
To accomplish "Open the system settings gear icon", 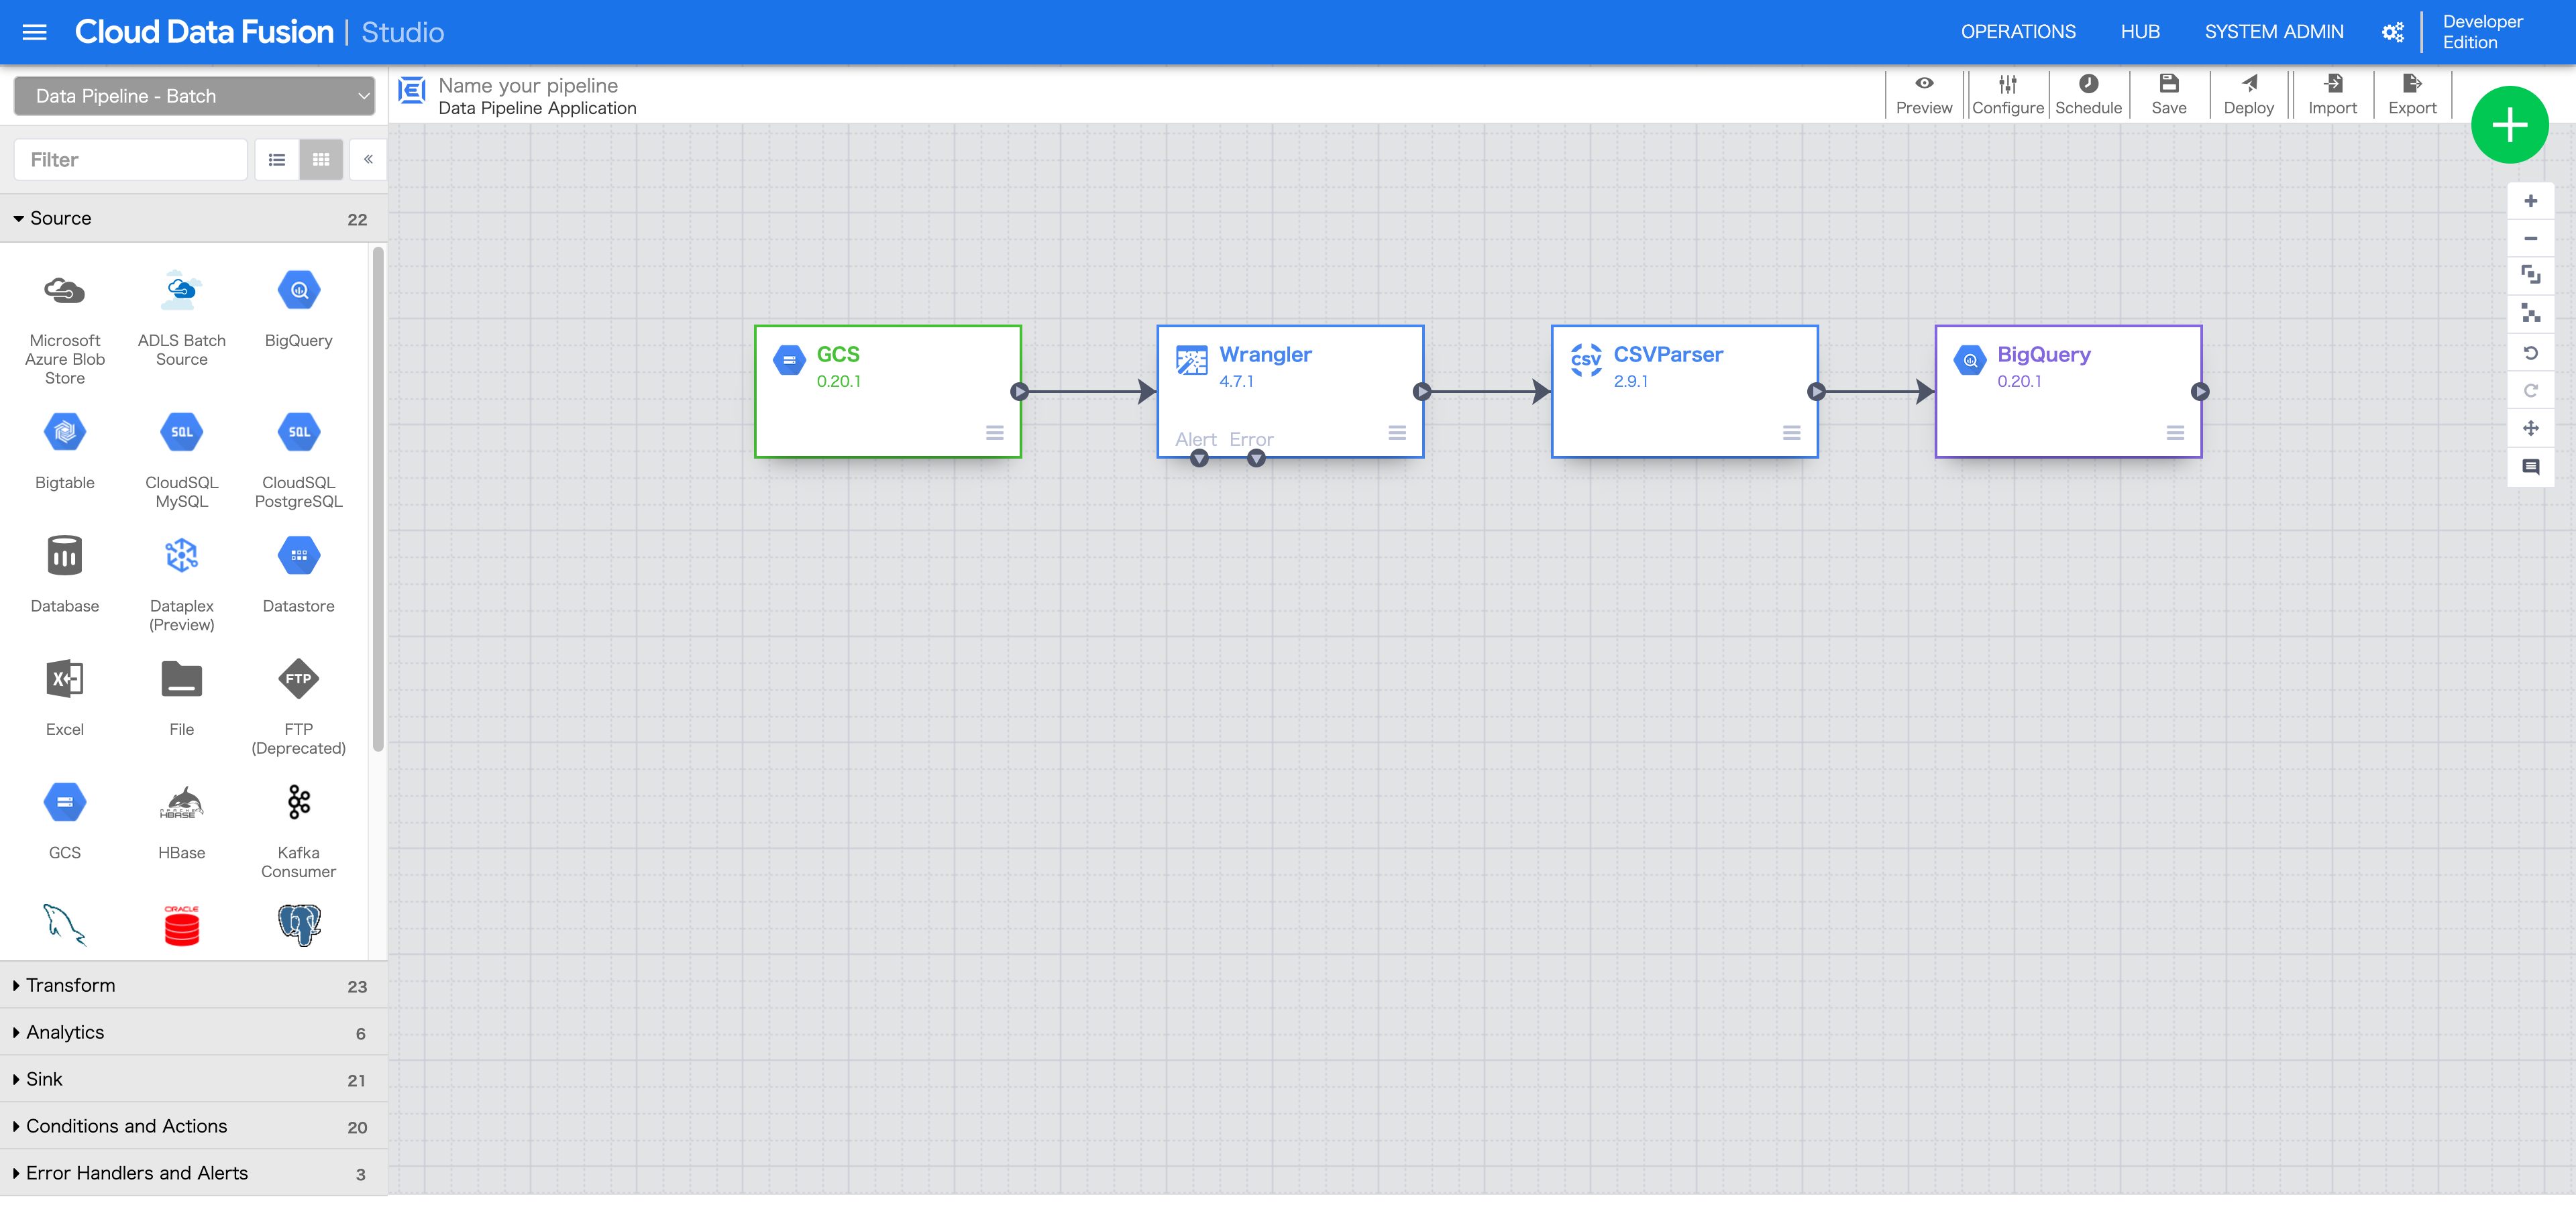I will pos(2392,32).
